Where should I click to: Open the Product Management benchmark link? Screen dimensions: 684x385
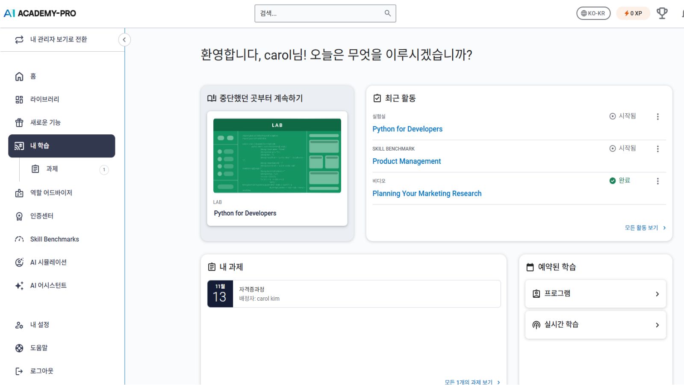pyautogui.click(x=407, y=161)
